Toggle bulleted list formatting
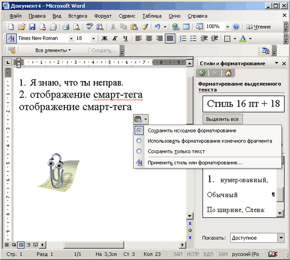290x260 pixels. pyautogui.click(x=193, y=39)
